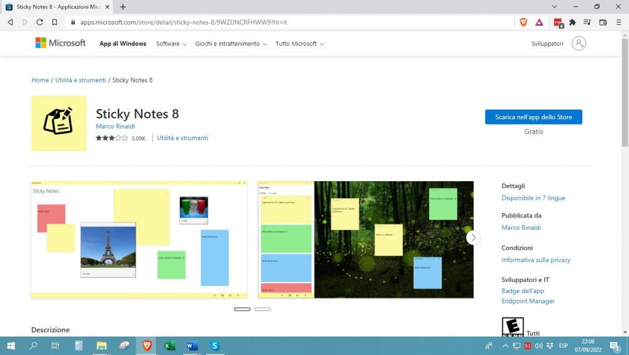629x355 pixels.
Task: Click the Home breadcrumb link
Action: tap(40, 80)
